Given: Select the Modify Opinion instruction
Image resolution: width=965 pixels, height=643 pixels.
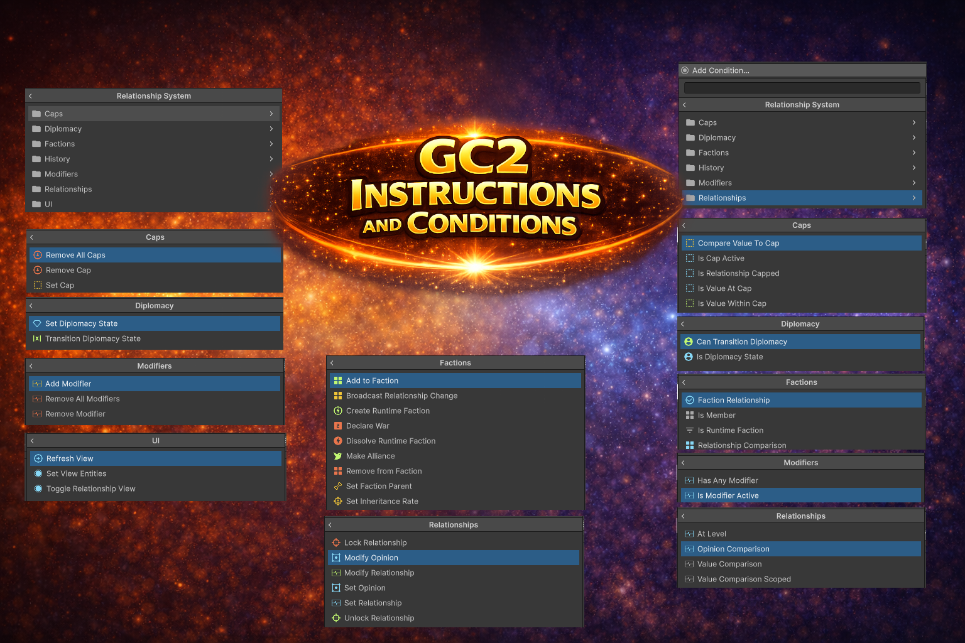Looking at the screenshot, I should point(371,558).
